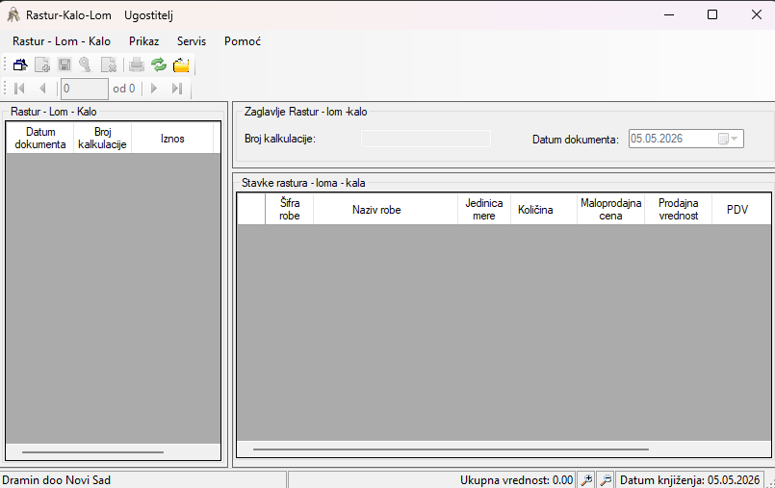Go to the first record in the navigator
The height and width of the screenshot is (488, 775).
tap(20, 89)
